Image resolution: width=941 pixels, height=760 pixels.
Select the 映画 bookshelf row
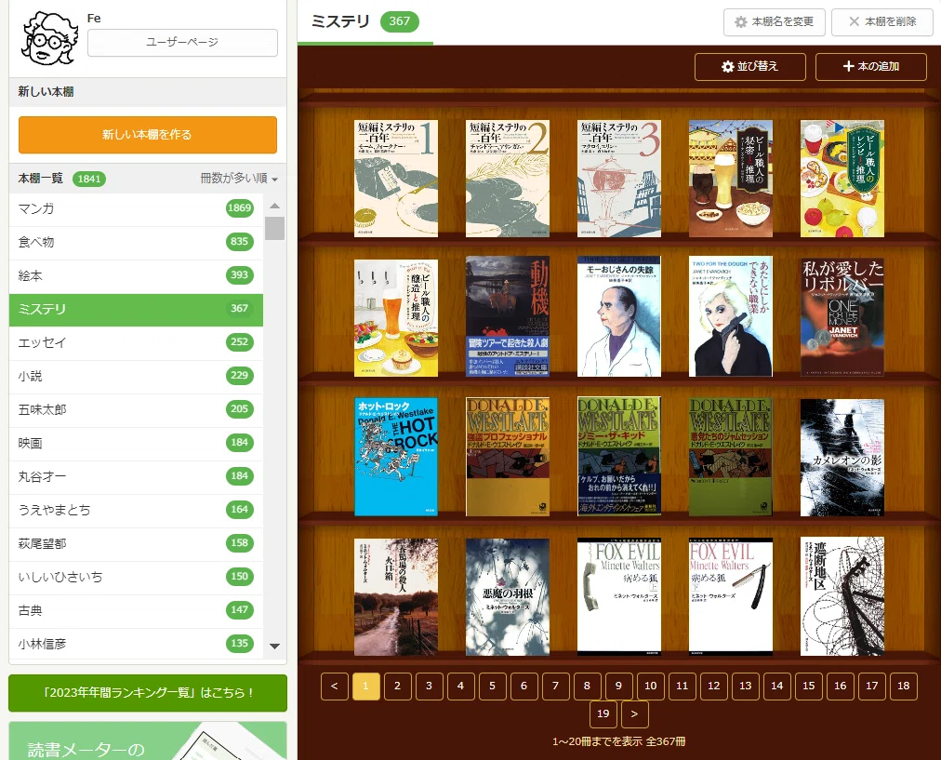tap(137, 445)
